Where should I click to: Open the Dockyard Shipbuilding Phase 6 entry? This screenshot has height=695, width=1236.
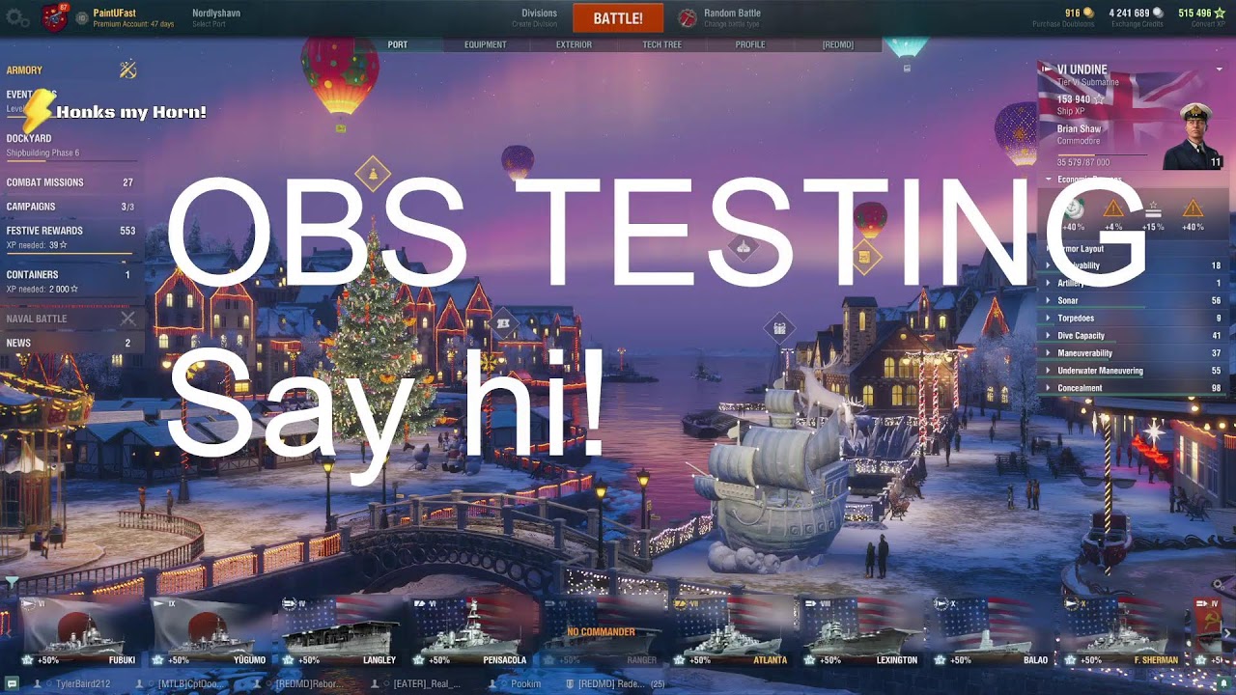point(70,146)
